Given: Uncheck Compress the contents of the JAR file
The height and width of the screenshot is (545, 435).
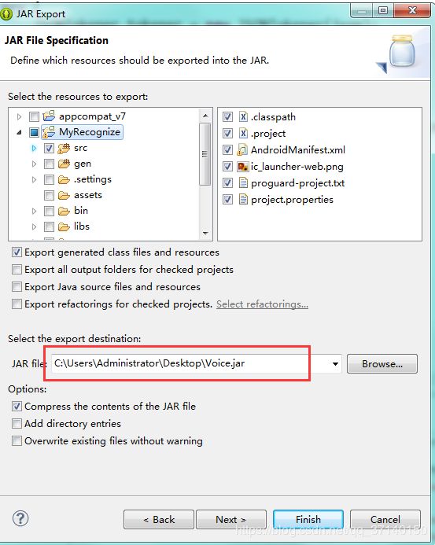Looking at the screenshot, I should tap(17, 406).
